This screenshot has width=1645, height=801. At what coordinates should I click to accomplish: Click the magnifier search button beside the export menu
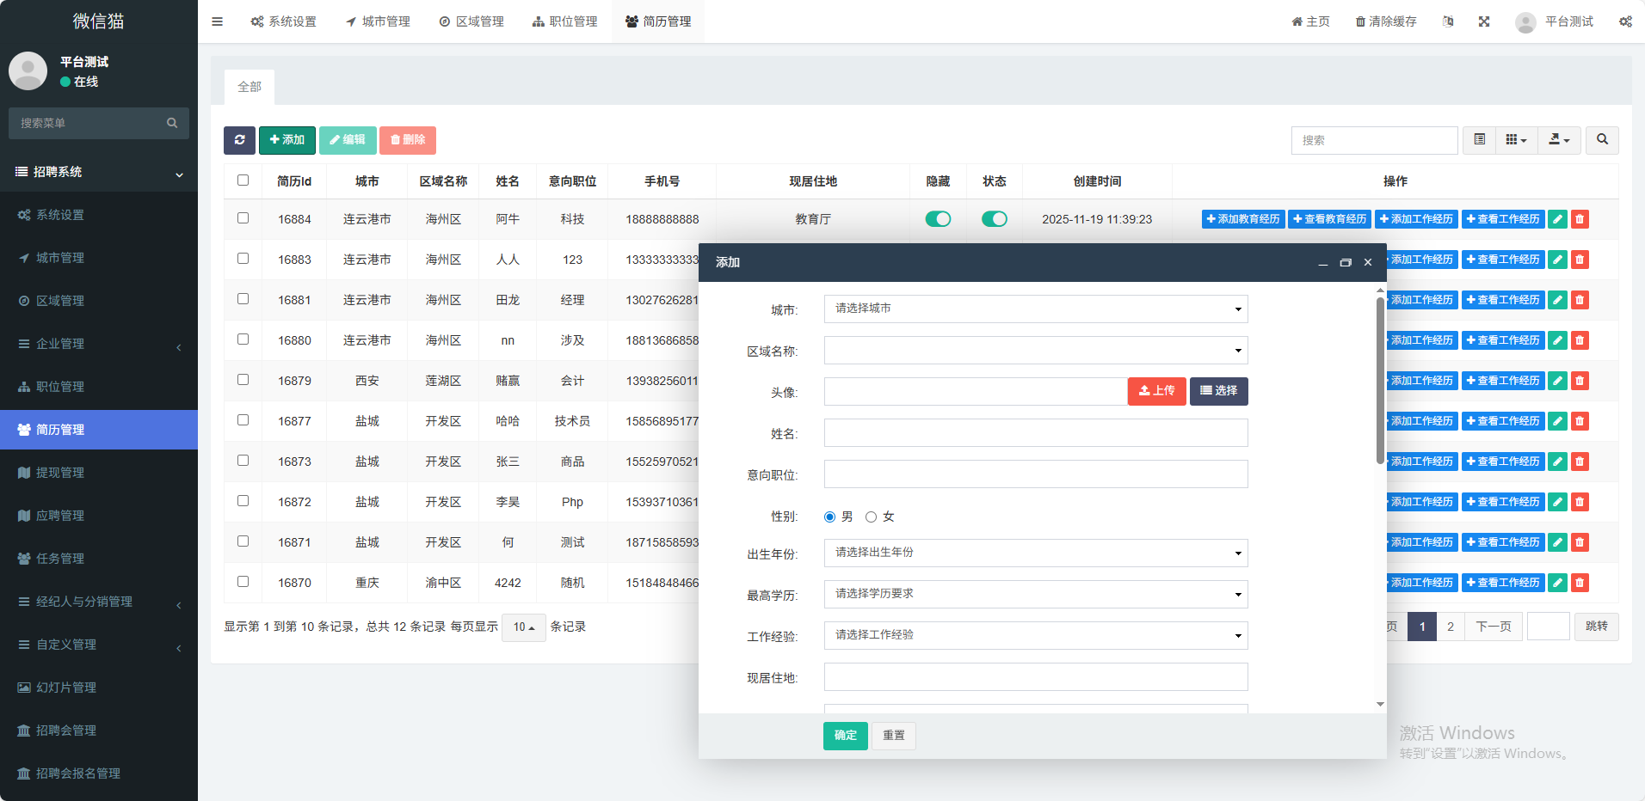click(1602, 140)
